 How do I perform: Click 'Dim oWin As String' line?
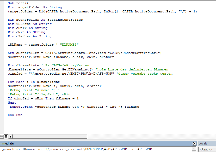[x=27, y=32]
